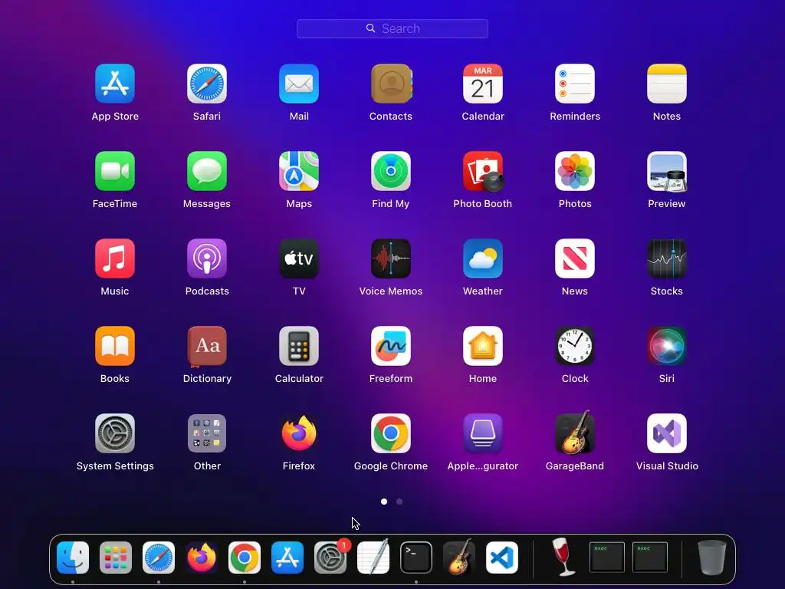Open Google Chrome from the Launchpad grid
785x589 pixels.
click(x=391, y=433)
